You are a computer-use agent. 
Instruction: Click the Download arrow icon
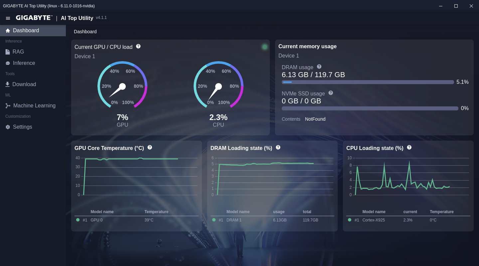click(7, 84)
